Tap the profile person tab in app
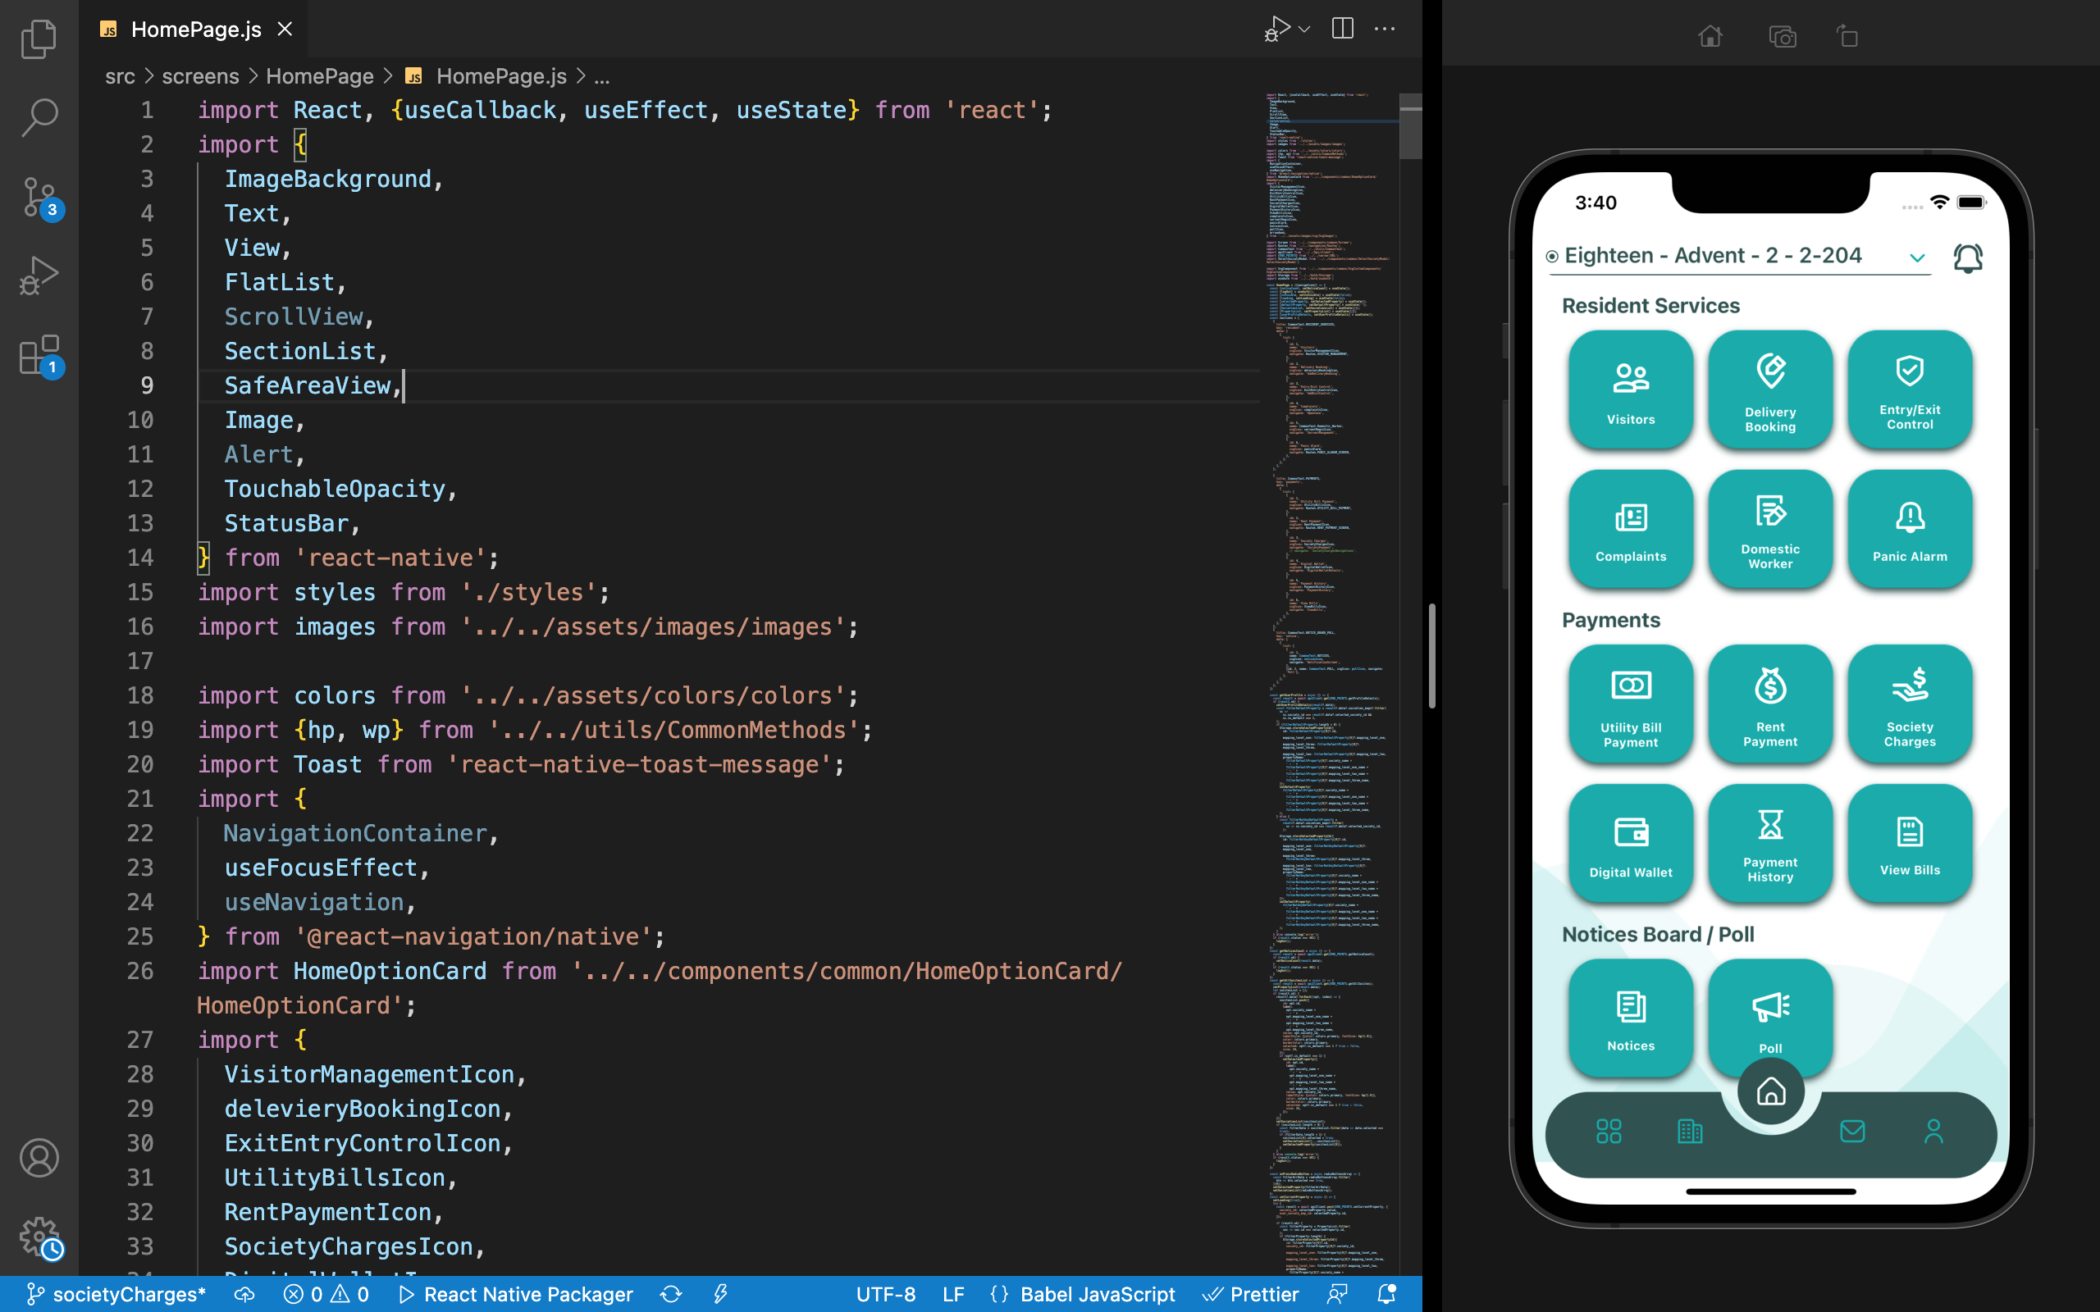 point(1933,1131)
